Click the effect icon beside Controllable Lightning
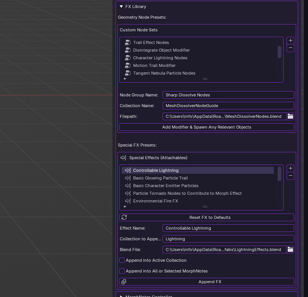This screenshot has height=297, width=308. point(128,170)
